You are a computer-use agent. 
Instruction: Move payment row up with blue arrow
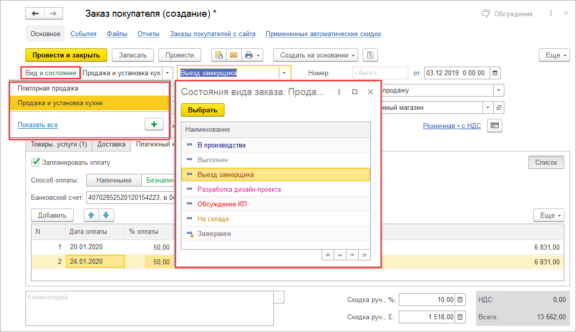91,215
